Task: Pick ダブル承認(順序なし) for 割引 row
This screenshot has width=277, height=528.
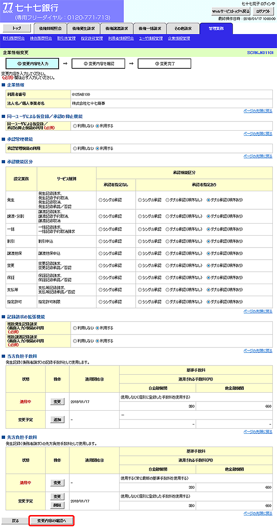Action: pos(167,242)
